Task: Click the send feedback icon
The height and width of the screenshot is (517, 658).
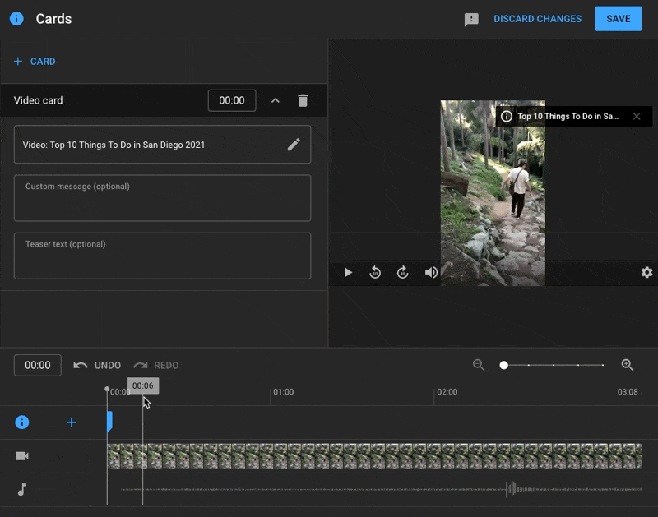Action: click(x=471, y=20)
